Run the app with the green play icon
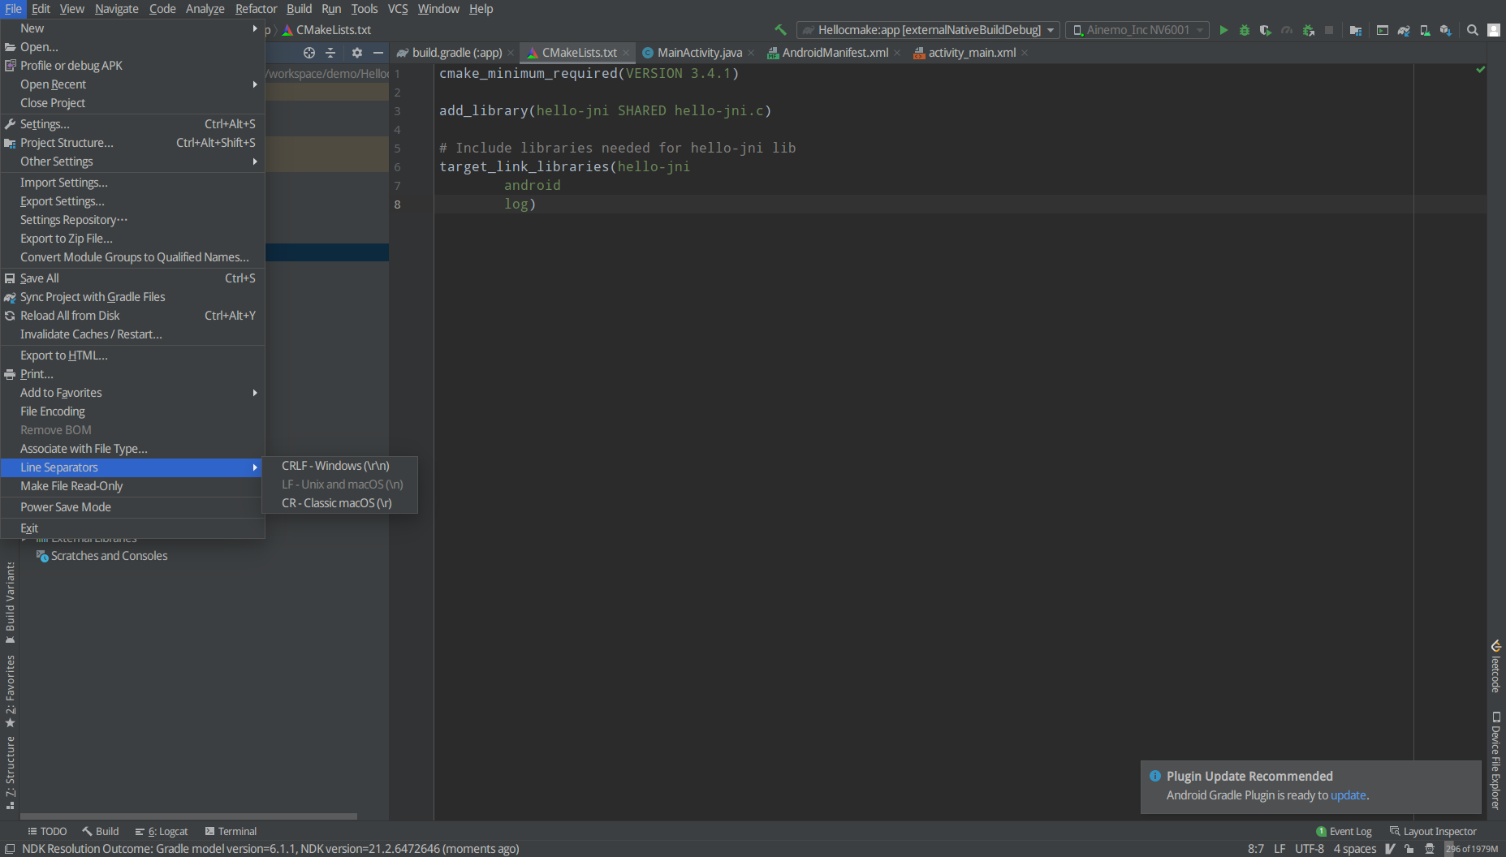The width and height of the screenshot is (1506, 857). pos(1224,30)
